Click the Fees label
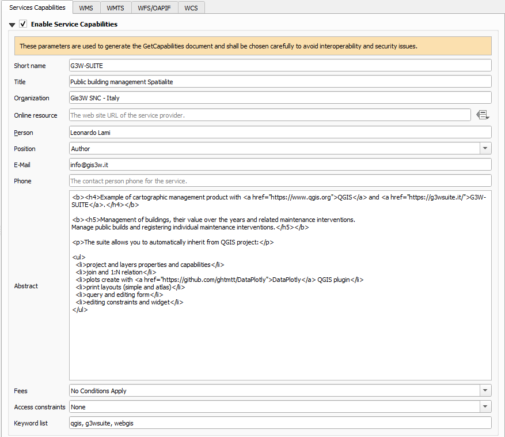 (x=21, y=391)
